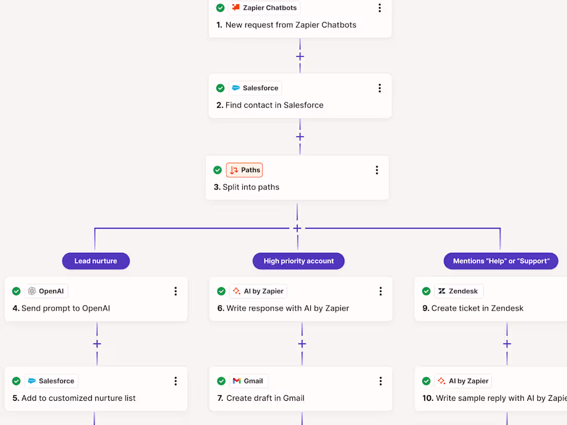Click the green checkmark on step 3

tap(218, 170)
